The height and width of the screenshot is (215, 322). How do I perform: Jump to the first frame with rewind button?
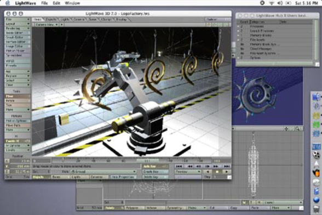(179, 166)
